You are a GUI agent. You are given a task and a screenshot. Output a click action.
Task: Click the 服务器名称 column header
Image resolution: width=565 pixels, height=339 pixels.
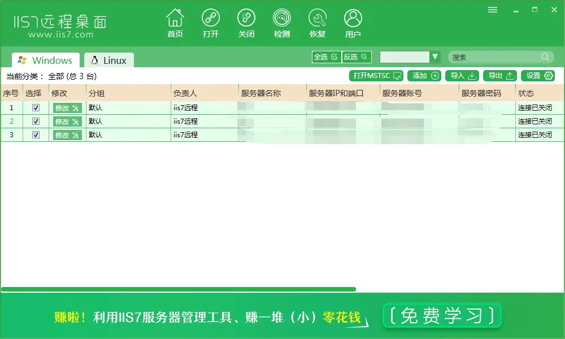(x=272, y=93)
